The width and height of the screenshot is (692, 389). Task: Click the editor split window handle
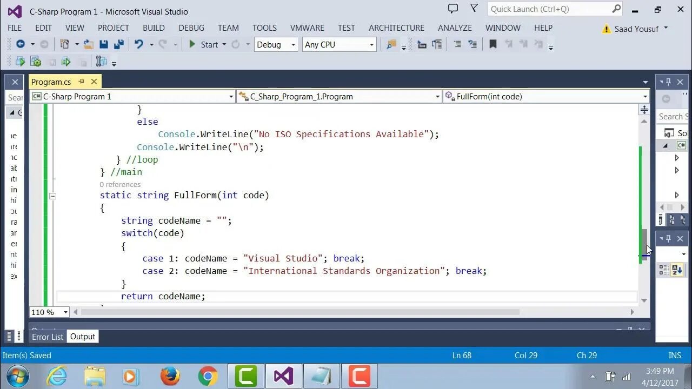pos(644,110)
